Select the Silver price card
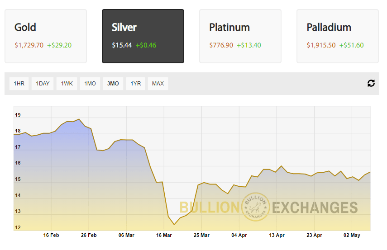Image resolution: width=387 pixels, height=250 pixels. pos(143,36)
